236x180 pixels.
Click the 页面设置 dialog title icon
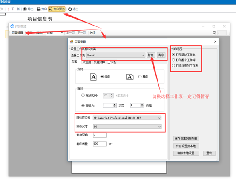point(72,42)
